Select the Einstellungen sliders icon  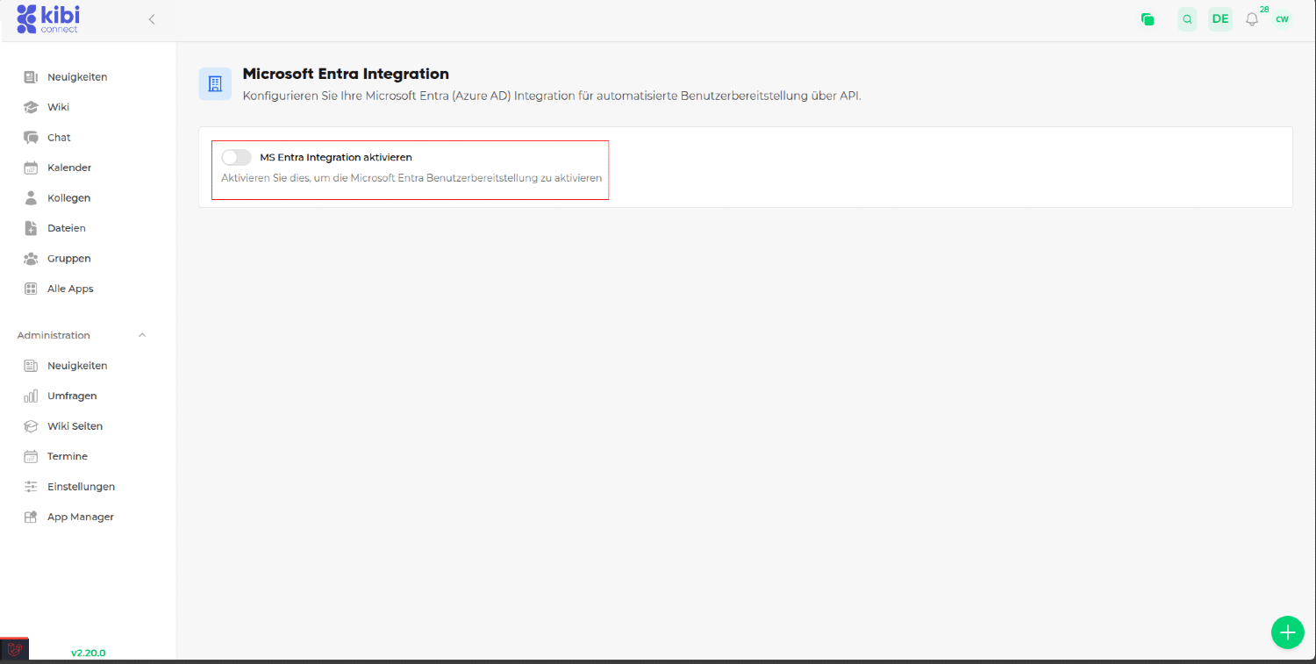click(x=31, y=487)
